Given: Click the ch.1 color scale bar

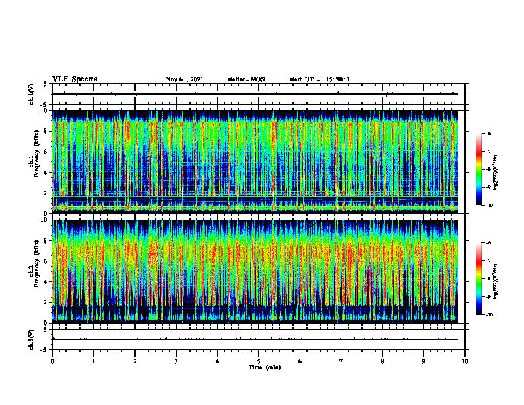Looking at the screenshot, I should pos(479,169).
